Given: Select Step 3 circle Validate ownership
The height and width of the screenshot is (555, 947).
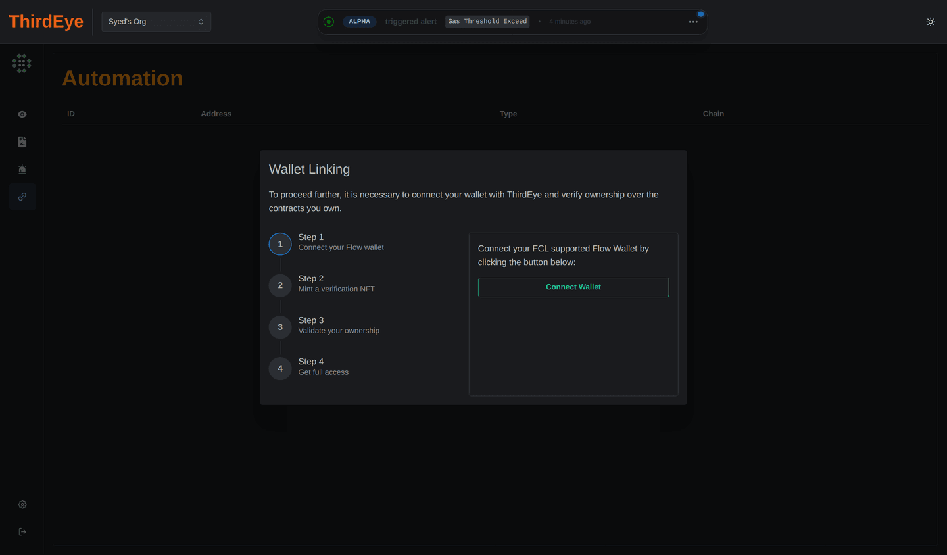Looking at the screenshot, I should click(280, 327).
